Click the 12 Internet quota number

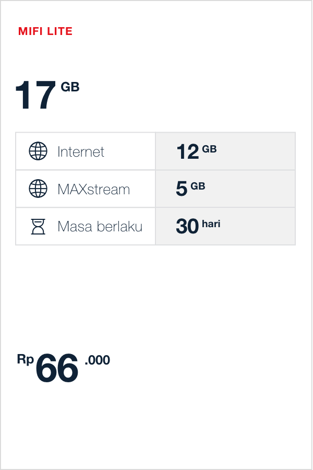coord(187,152)
